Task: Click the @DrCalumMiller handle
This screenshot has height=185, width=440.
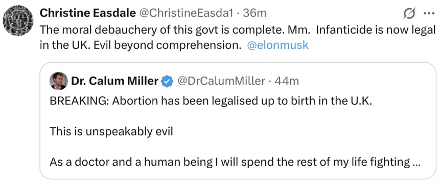Action: [222, 81]
